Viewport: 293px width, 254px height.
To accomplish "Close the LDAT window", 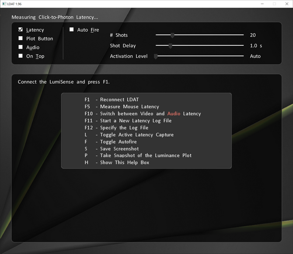I will click(x=287, y=4).
